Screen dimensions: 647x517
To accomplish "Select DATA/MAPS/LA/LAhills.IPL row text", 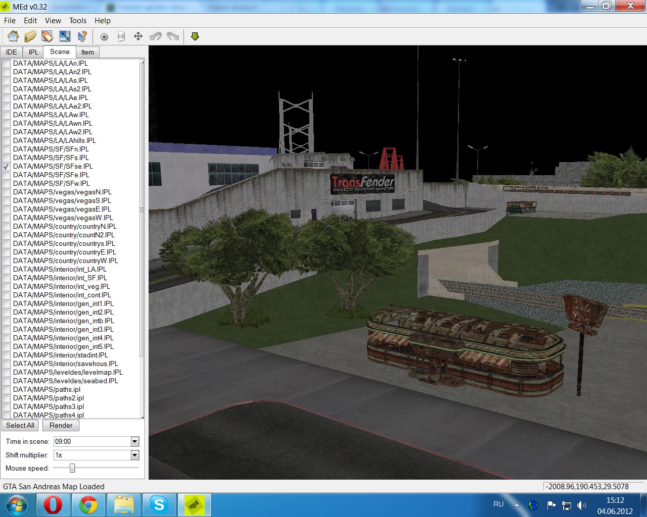I will (55, 140).
